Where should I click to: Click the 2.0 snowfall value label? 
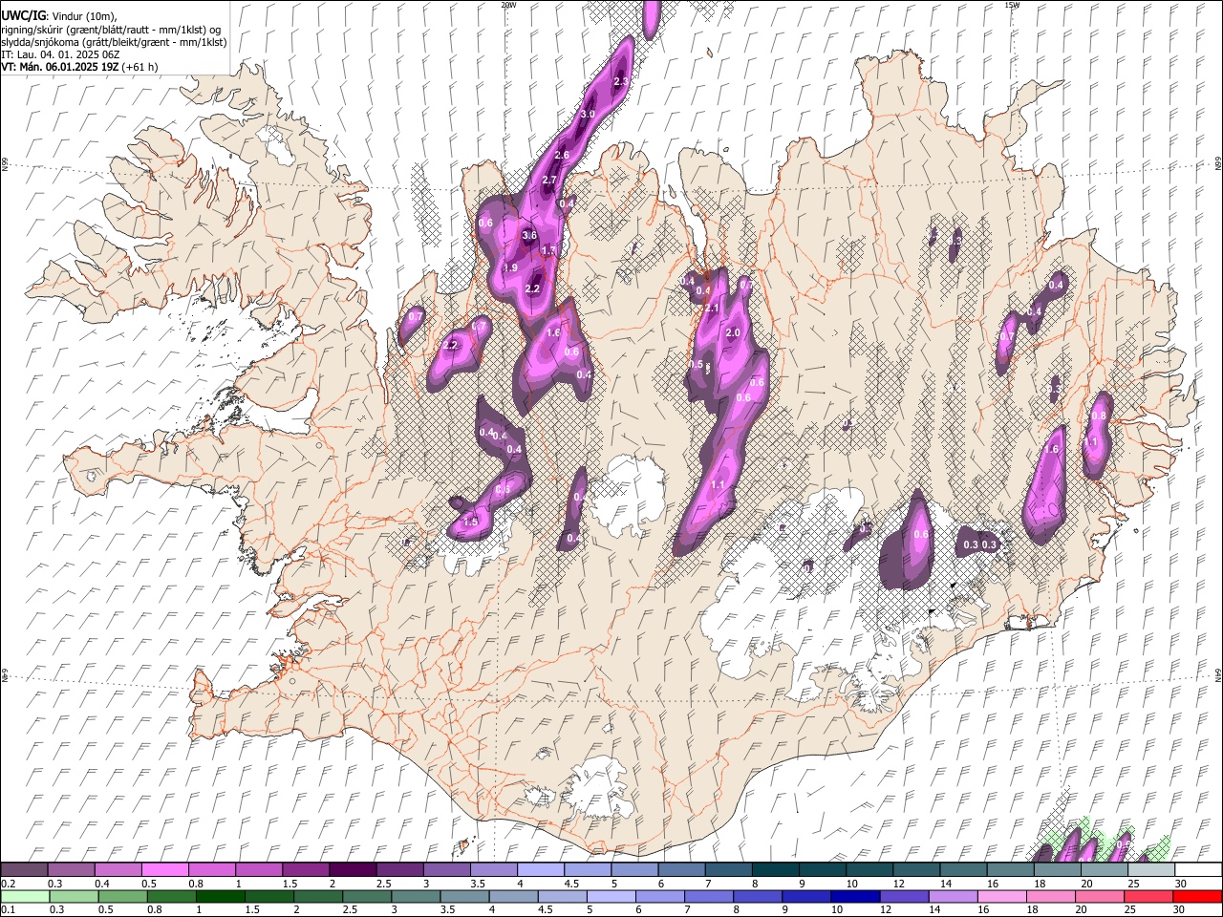pos(734,332)
